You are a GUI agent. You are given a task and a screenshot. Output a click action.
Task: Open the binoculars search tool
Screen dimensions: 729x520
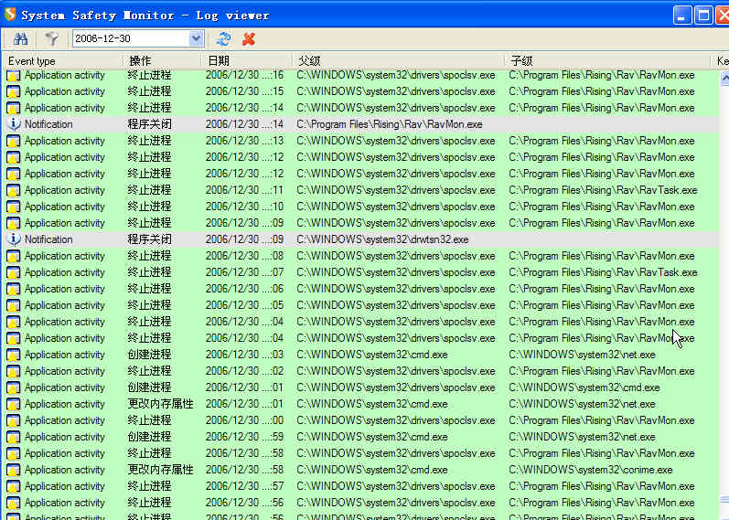[x=20, y=38]
